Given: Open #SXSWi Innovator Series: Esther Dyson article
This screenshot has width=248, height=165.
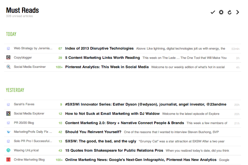Looking at the screenshot, I should (x=146, y=104).
